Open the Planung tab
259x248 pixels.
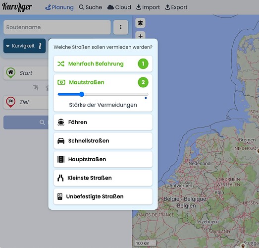pos(59,7)
